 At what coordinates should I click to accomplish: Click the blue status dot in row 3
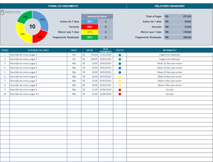pos(120,63)
